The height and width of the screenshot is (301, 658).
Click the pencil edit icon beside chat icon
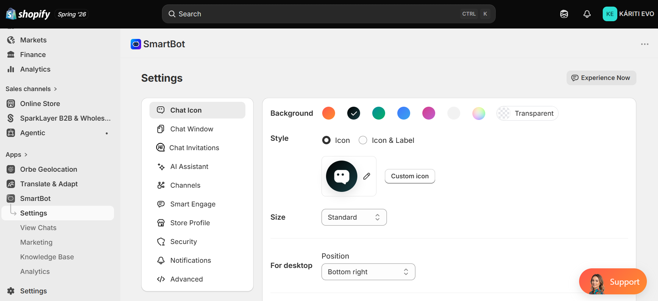coord(367,176)
